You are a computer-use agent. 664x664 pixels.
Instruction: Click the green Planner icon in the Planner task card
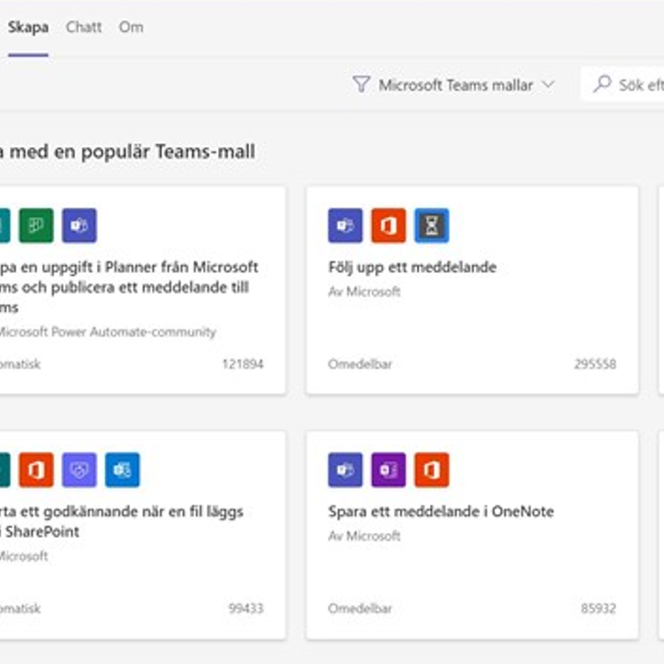click(37, 225)
